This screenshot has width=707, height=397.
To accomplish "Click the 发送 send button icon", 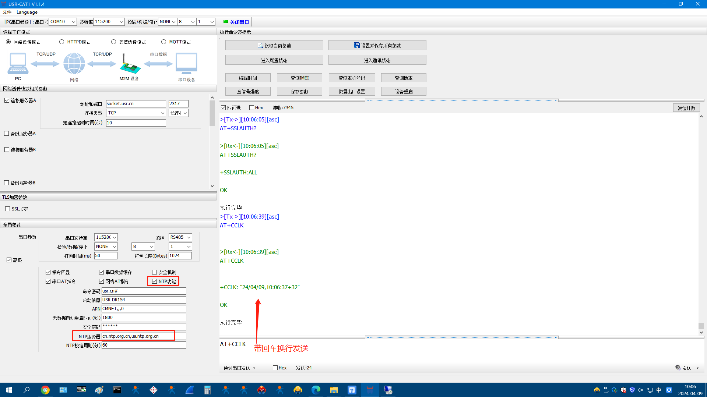I will [x=683, y=368].
